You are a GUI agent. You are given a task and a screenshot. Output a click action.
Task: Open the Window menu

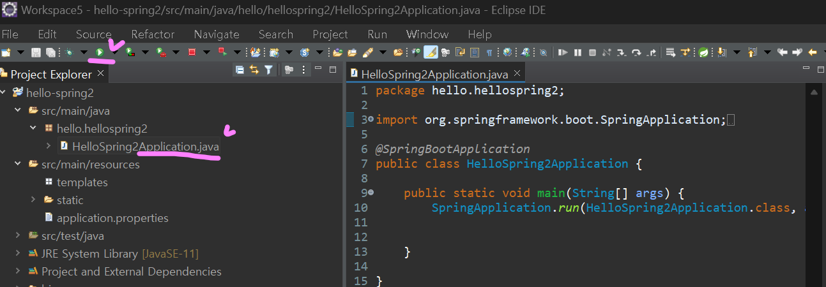[x=427, y=34]
